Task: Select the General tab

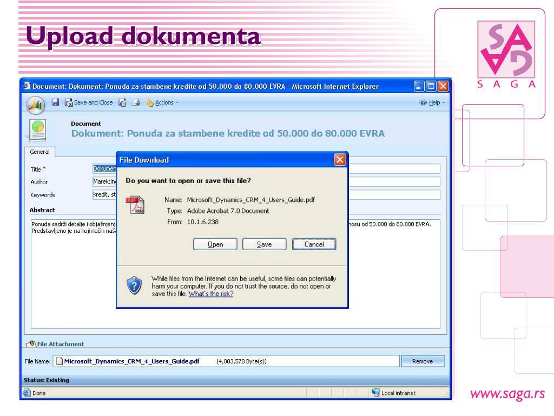Action: 39,152
